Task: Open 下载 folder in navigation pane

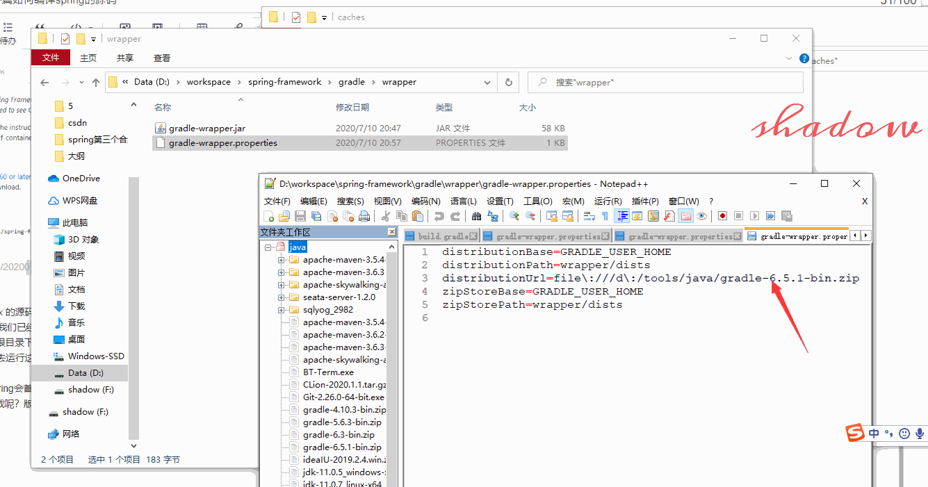Action: 76,306
